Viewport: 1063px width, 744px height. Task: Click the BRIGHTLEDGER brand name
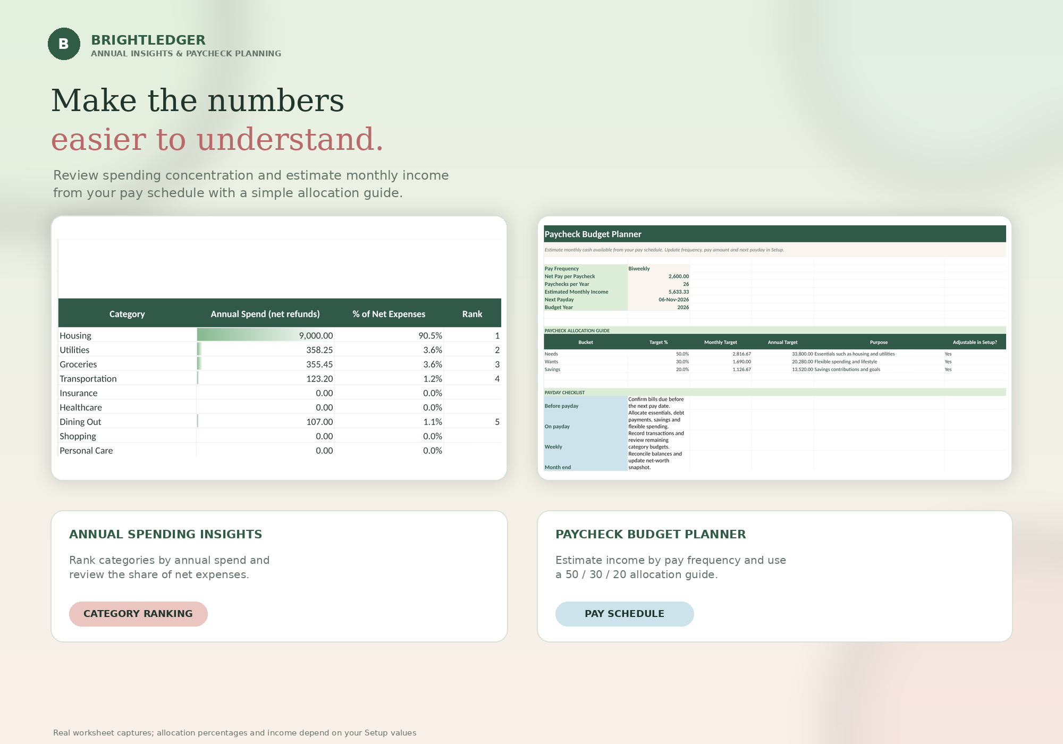point(148,40)
